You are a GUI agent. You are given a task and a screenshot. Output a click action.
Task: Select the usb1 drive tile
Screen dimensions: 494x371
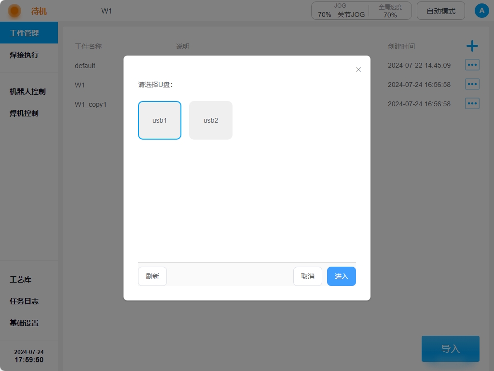coord(160,120)
